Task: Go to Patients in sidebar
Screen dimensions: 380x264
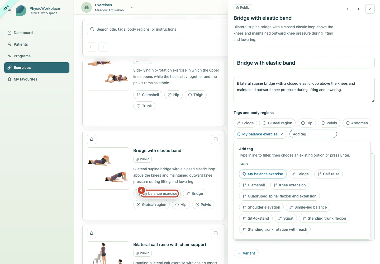Action: (37, 44)
